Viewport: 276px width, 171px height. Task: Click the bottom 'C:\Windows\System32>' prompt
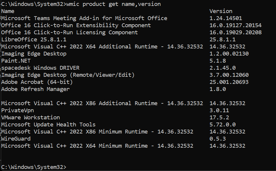tap(34, 167)
